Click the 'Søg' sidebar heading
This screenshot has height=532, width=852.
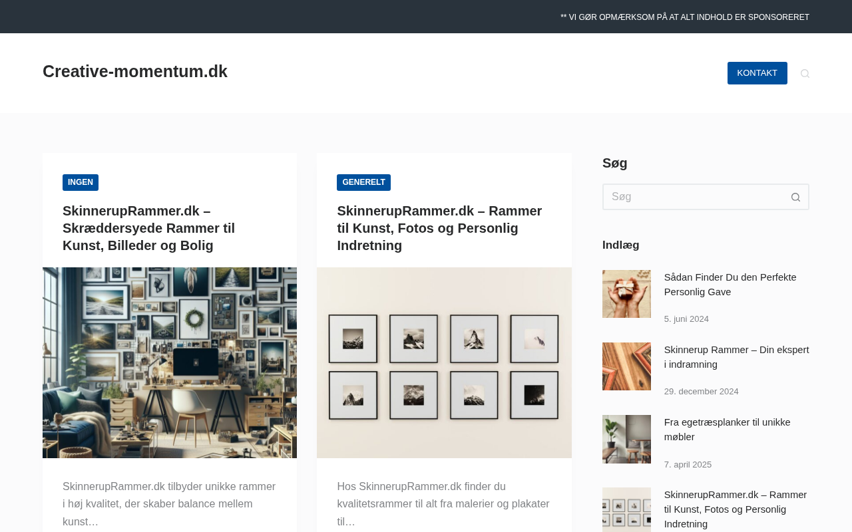pyautogui.click(x=615, y=163)
